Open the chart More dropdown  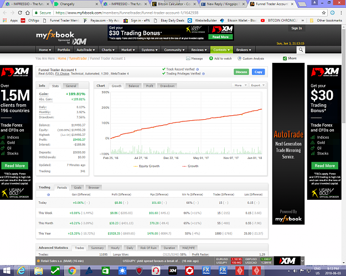click(x=240, y=86)
